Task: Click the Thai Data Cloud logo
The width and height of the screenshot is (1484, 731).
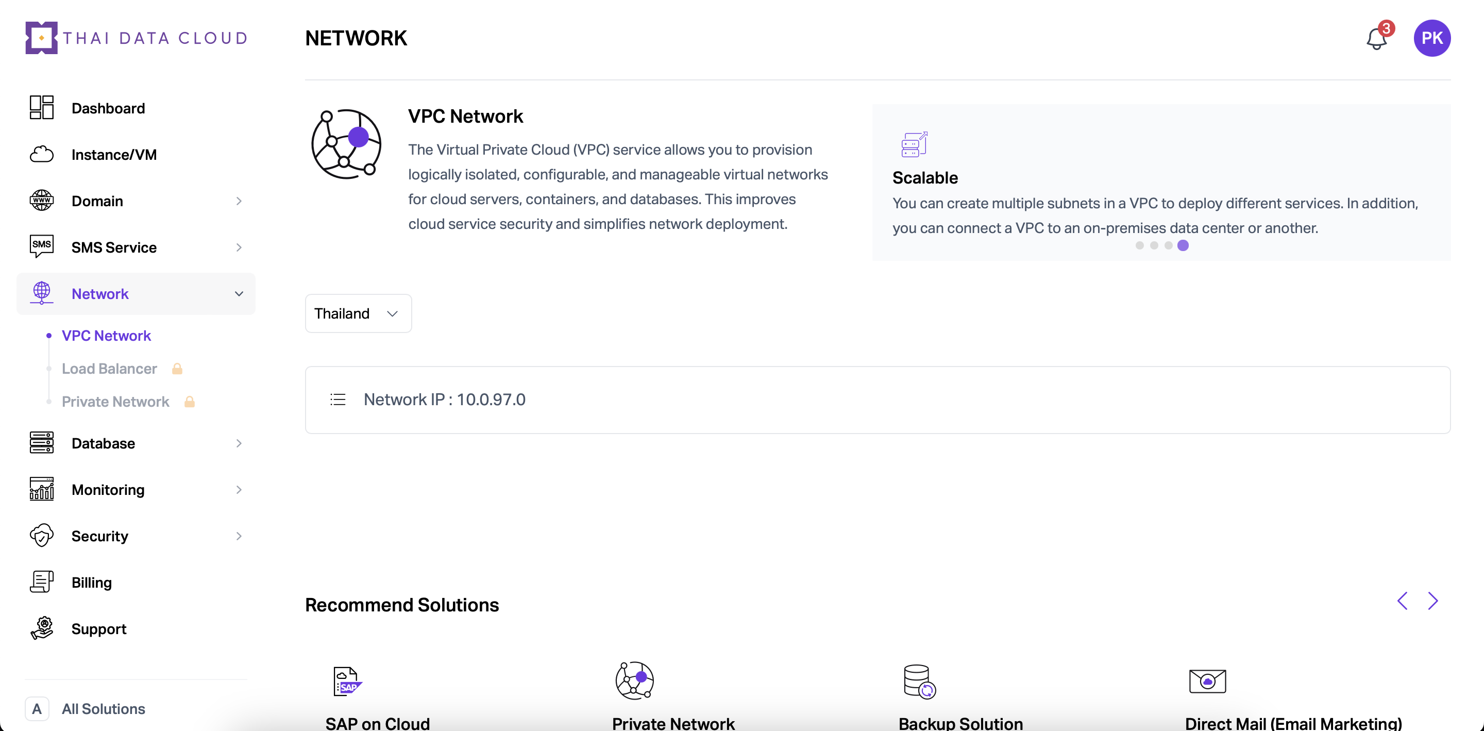Action: pyautogui.click(x=137, y=38)
